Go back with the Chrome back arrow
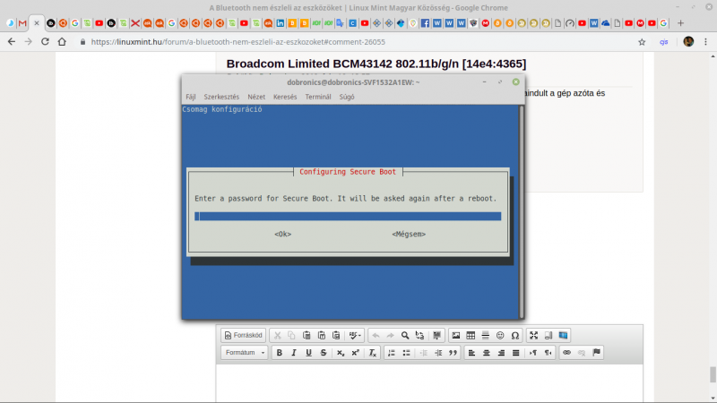Screen dimensions: 717x403 click(x=12, y=41)
